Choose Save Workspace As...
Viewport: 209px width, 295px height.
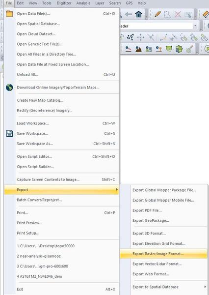[x=61, y=144]
